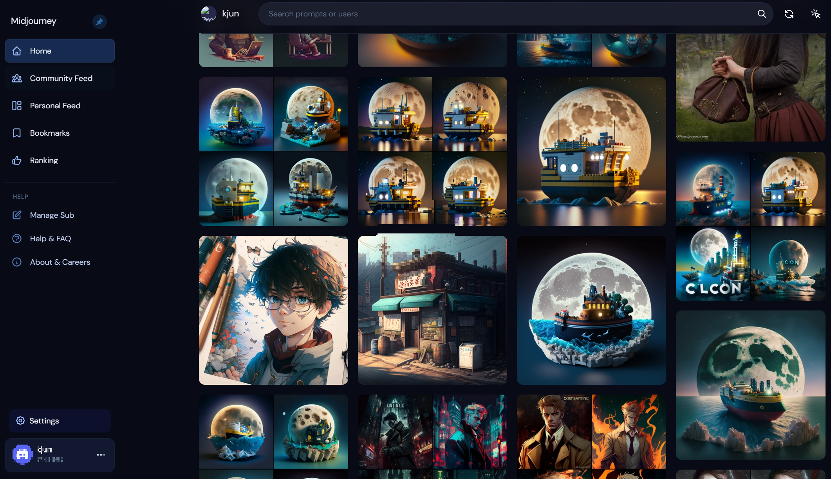
Task: Open the Bookmarks page
Action: pos(49,133)
